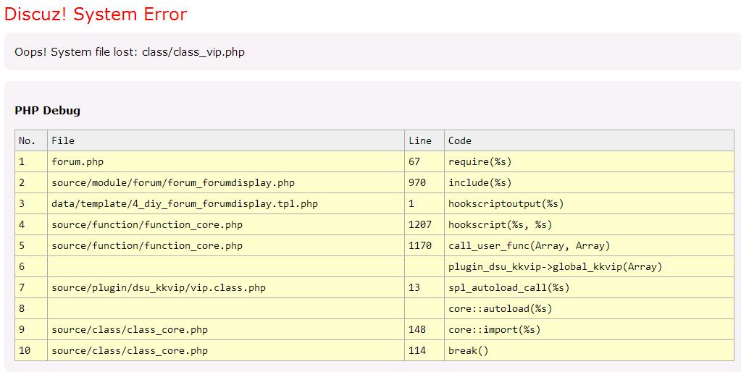741x372 pixels.
Task: Click the 'File' column header
Action: (x=226, y=140)
